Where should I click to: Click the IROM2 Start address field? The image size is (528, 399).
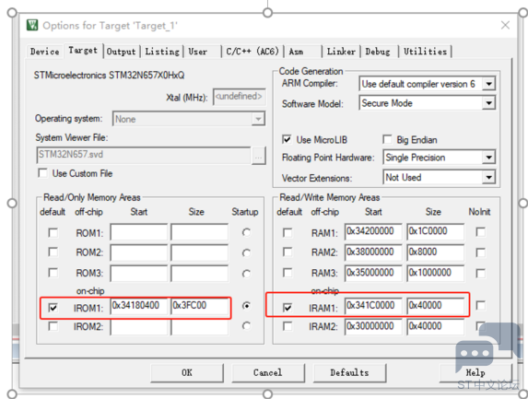point(139,326)
